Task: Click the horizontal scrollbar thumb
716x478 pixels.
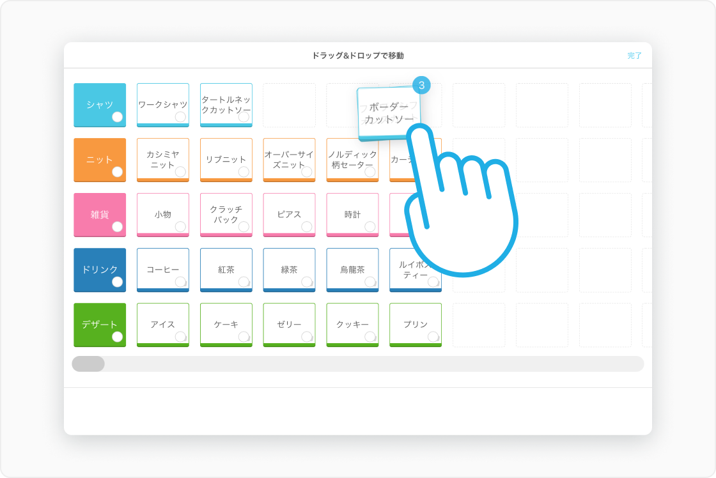Action: coord(88,364)
